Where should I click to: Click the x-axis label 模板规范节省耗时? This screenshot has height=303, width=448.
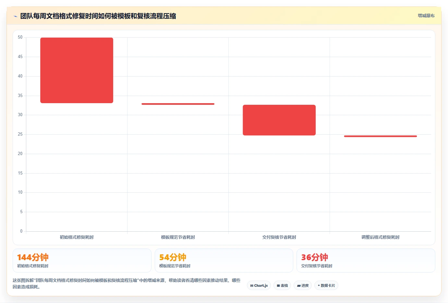coord(178,237)
